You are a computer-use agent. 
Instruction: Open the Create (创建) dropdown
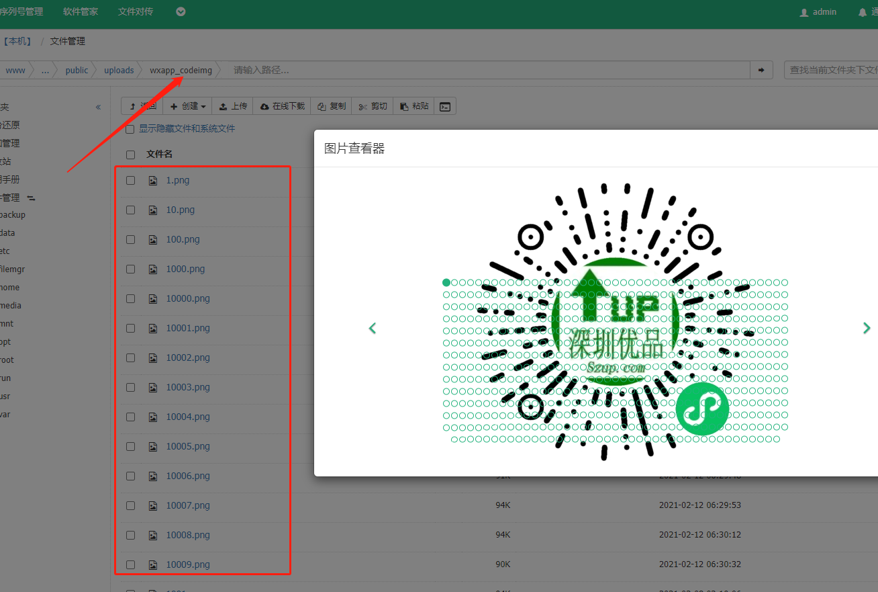[187, 106]
